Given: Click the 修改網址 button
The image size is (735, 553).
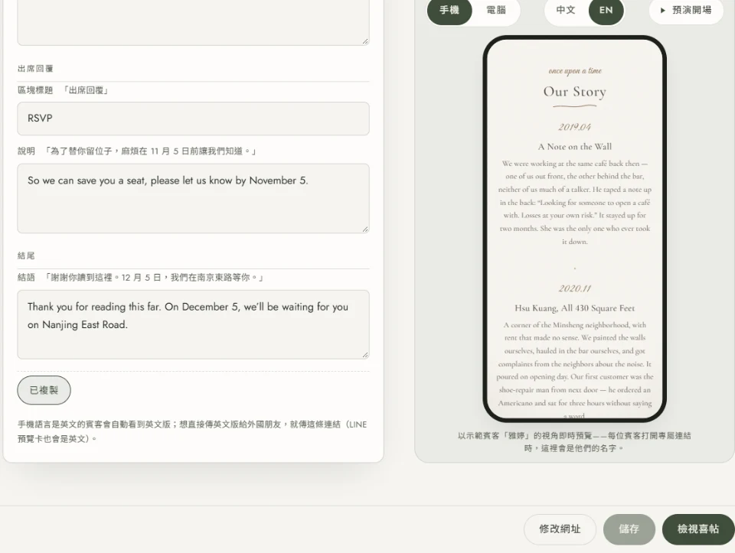Looking at the screenshot, I should tap(560, 529).
